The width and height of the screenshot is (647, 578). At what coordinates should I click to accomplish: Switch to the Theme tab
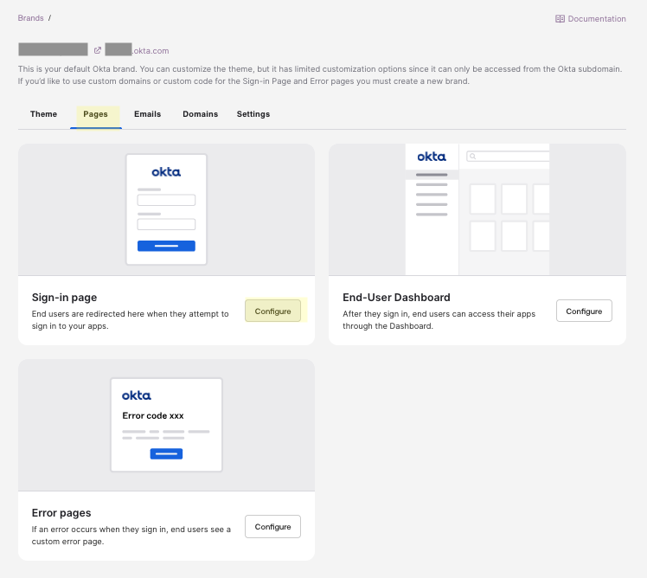[x=43, y=114]
